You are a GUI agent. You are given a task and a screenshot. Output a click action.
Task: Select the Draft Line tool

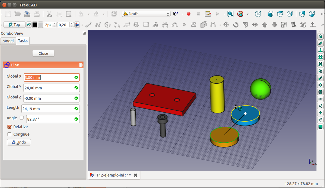[x=88, y=25]
